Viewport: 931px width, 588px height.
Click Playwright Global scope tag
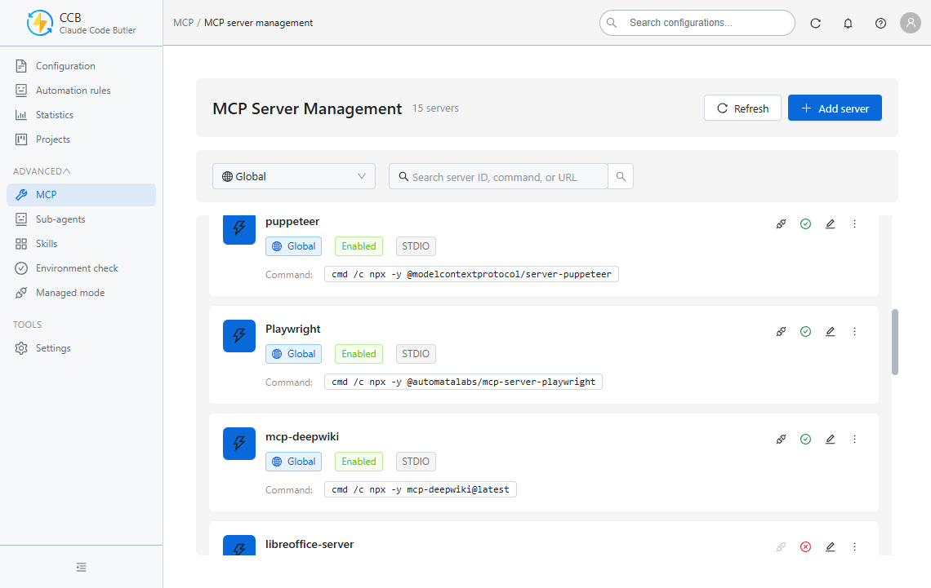(293, 354)
